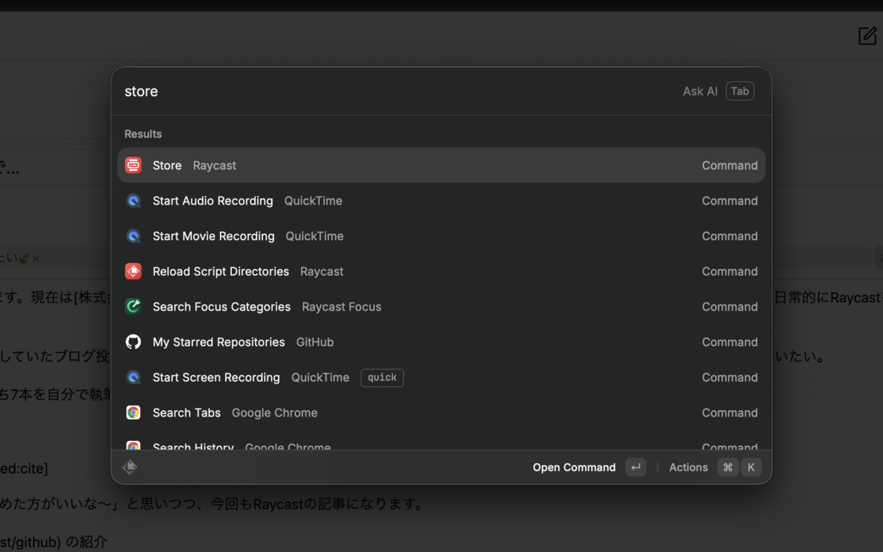Select the Start Movie Recording result
Screen dimensions: 883x552
click(441, 236)
